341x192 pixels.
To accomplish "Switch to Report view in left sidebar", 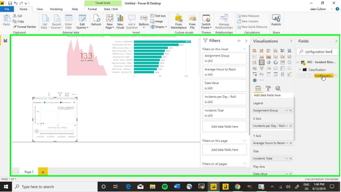I will [5, 41].
